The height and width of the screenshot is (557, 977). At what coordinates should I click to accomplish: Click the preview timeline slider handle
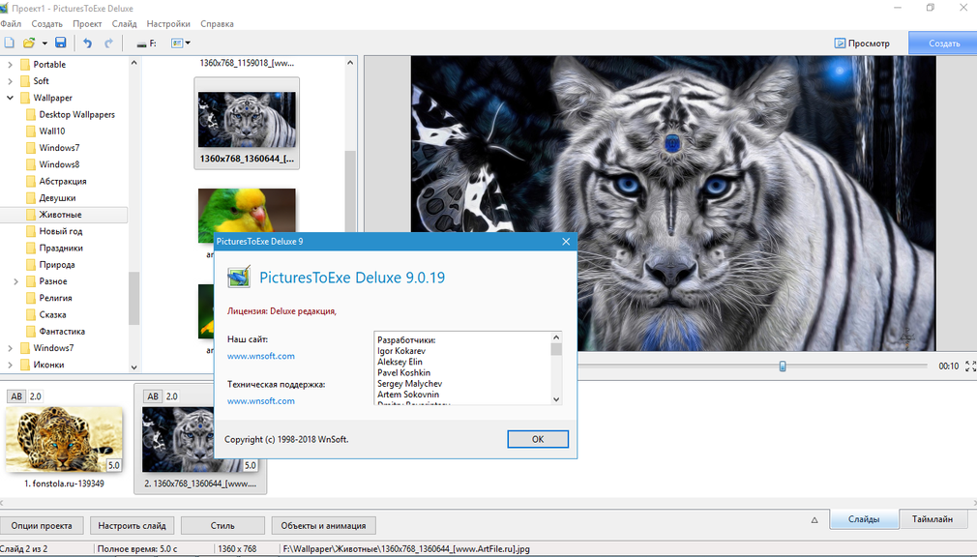[x=783, y=366]
